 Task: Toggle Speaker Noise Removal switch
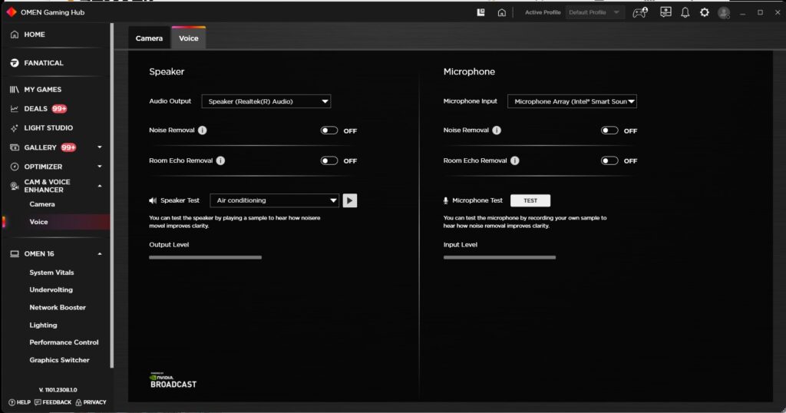point(329,131)
